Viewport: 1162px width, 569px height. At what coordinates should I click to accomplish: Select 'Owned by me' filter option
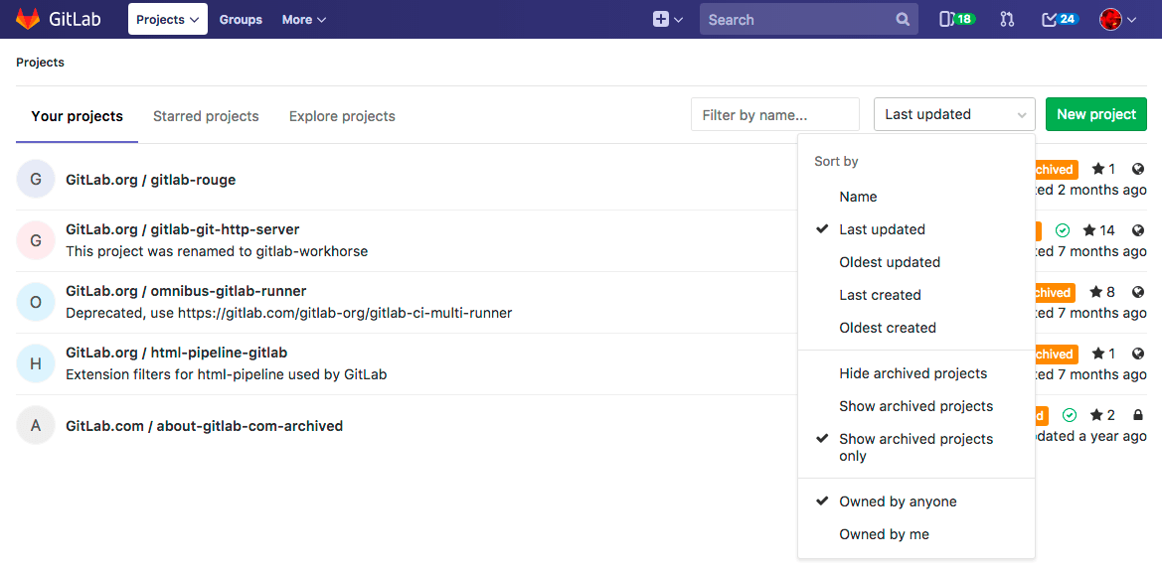click(x=884, y=534)
